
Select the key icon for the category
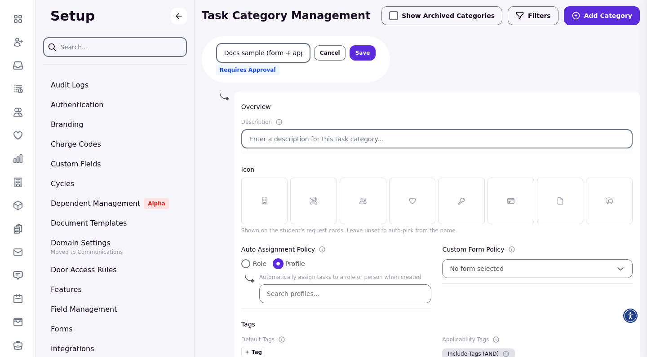tap(461, 201)
